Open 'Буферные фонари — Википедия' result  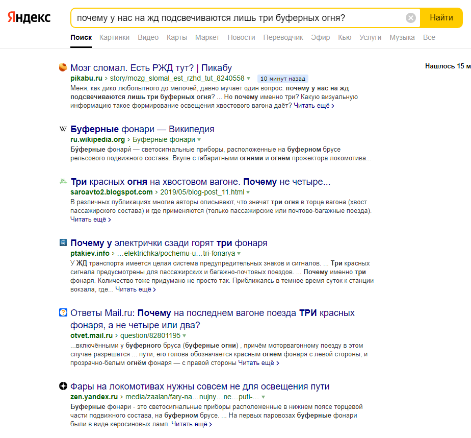click(142, 129)
